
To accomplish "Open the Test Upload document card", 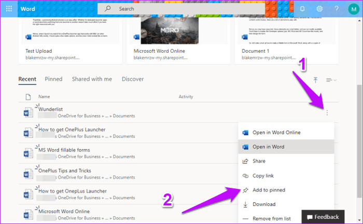I will tap(70, 40).
